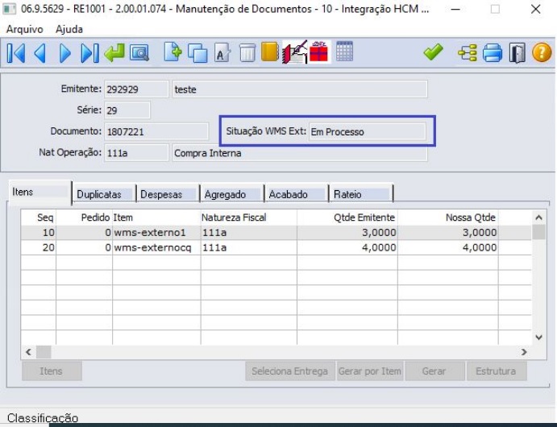The width and height of the screenshot is (557, 427).
Task: Open the search magnifier icon
Action: click(x=139, y=53)
